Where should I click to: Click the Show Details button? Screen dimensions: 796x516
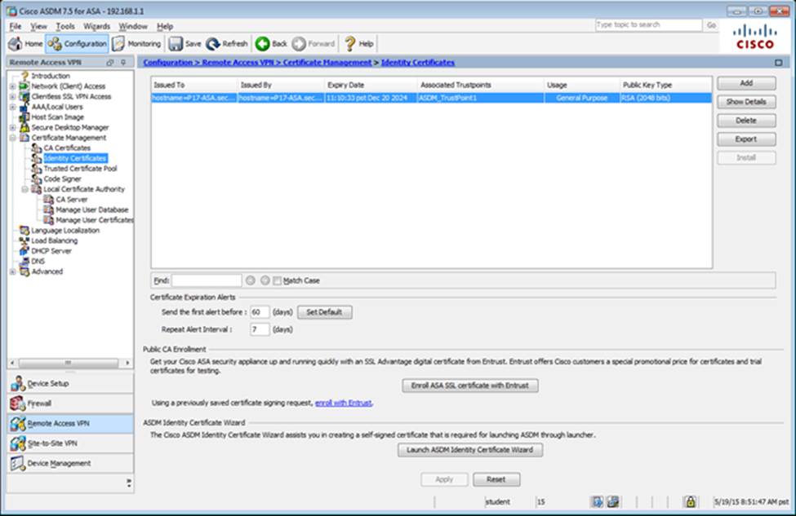tap(746, 102)
